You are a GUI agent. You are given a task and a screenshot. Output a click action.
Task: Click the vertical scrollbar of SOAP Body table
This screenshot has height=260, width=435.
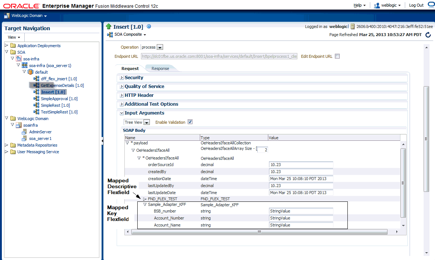pyautogui.click(x=403, y=183)
